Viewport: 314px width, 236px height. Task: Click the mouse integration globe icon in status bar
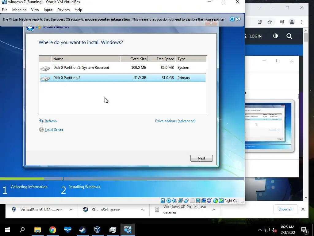coord(215,200)
